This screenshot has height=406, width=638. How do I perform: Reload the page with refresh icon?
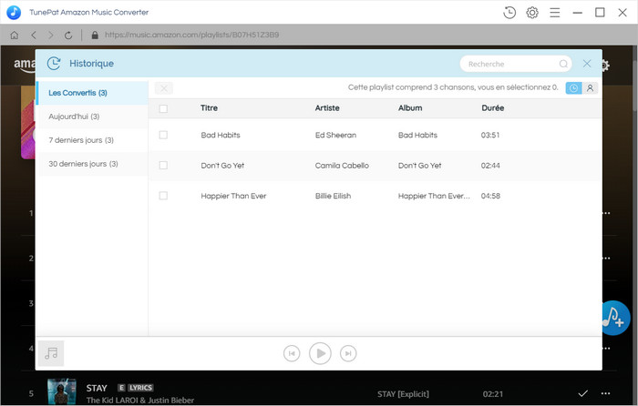point(68,36)
